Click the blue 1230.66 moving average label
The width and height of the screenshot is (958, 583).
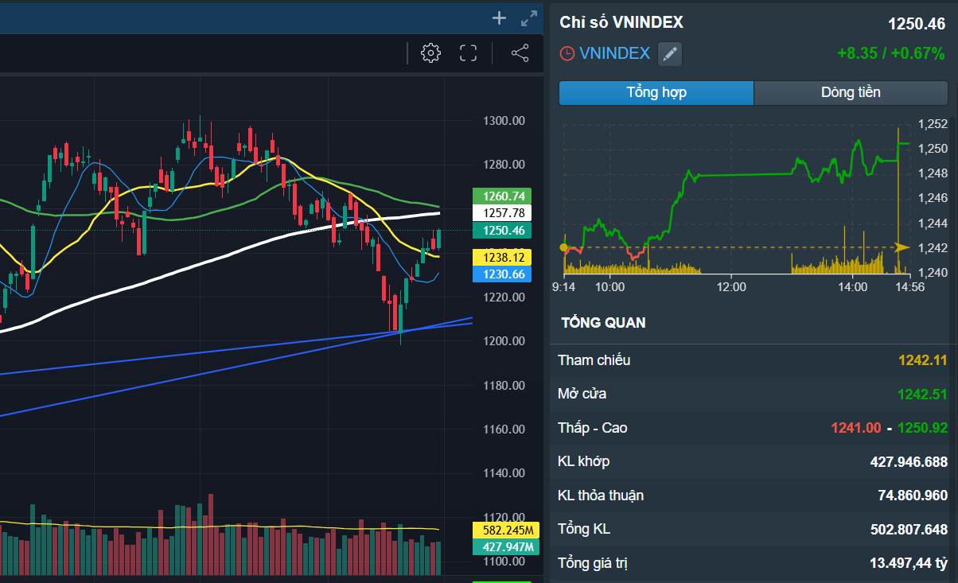click(x=500, y=274)
